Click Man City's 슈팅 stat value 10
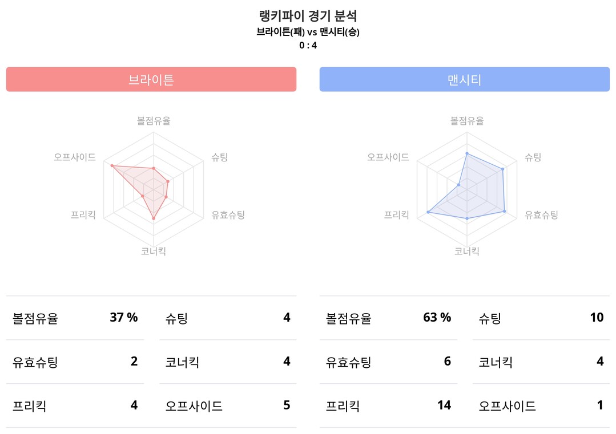 point(597,318)
